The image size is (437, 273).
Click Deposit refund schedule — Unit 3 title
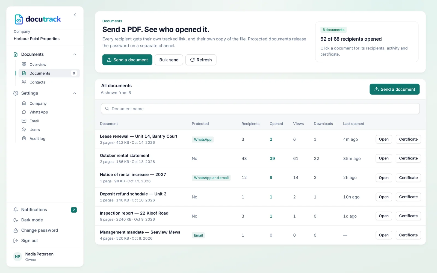tap(133, 194)
